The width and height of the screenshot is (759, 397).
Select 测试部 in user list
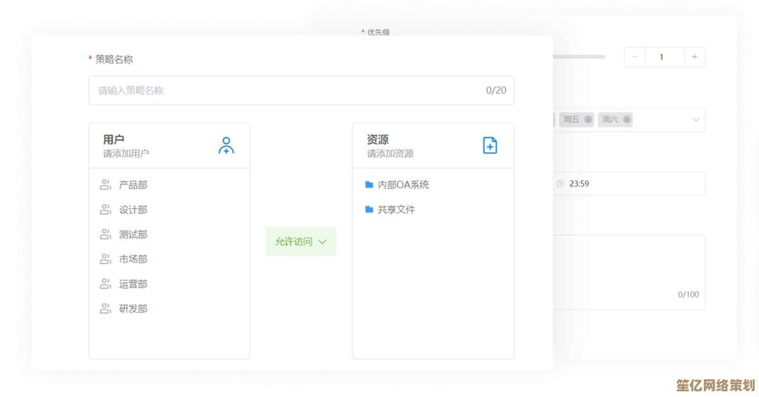pyautogui.click(x=133, y=235)
